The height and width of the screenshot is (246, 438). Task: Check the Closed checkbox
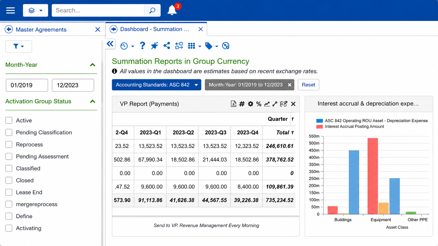click(x=9, y=180)
